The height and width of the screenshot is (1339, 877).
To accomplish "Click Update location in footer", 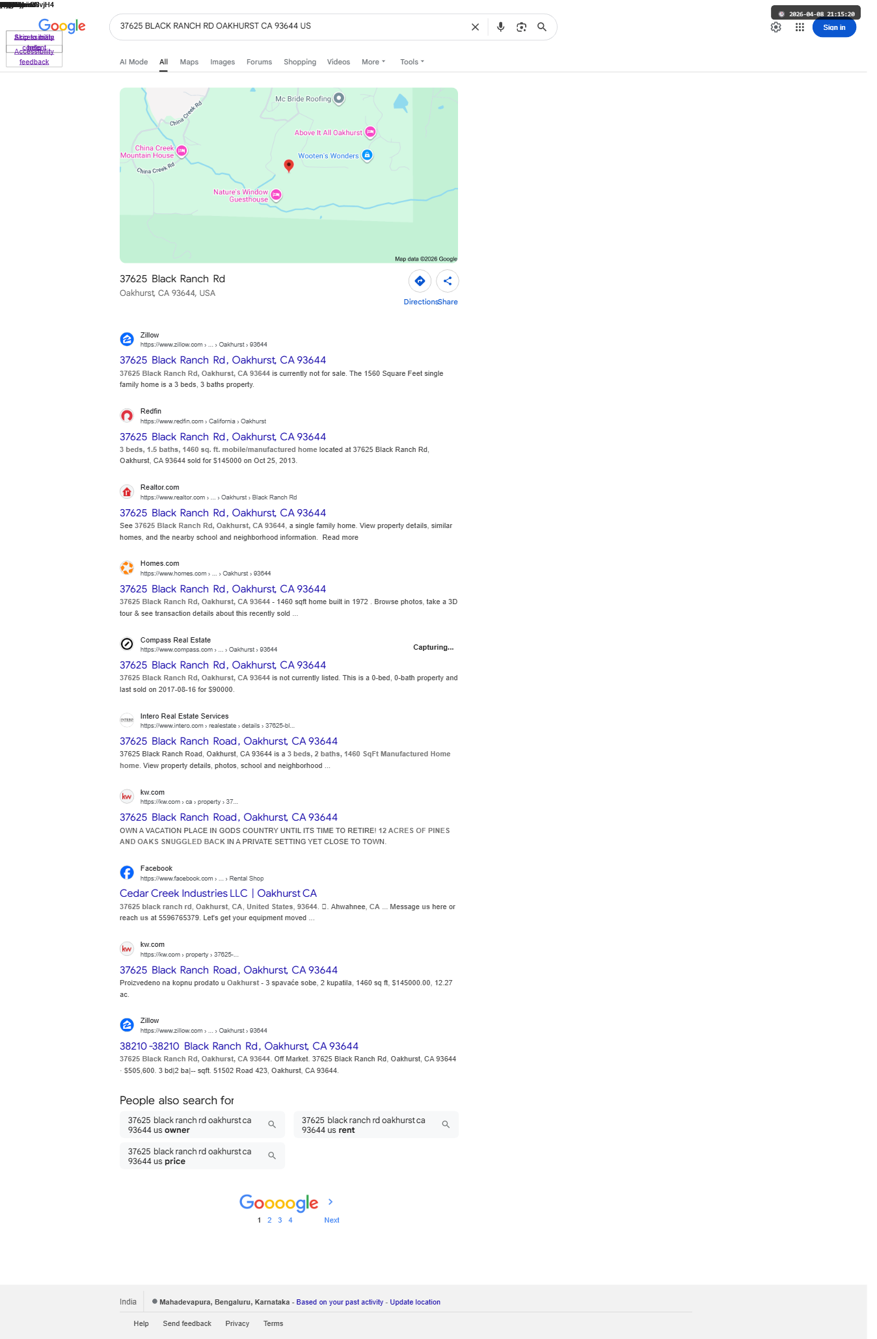I will click(x=415, y=1302).
